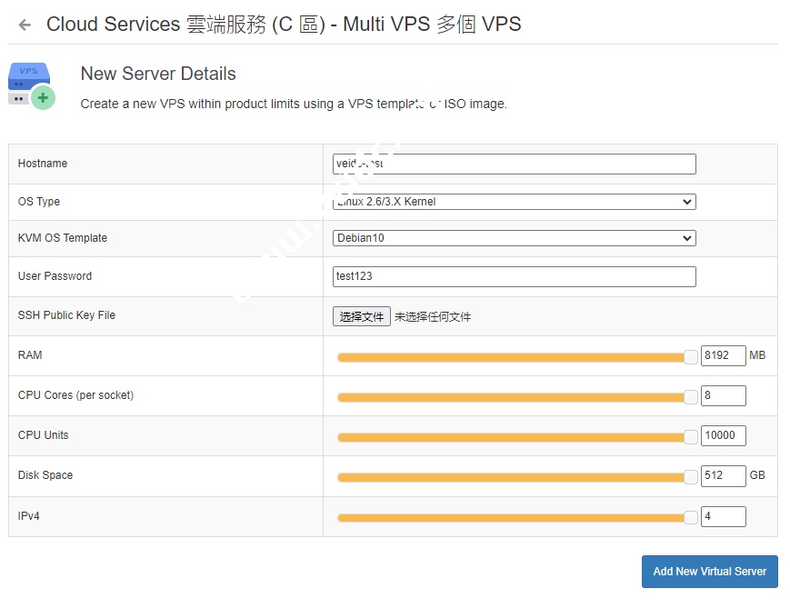The height and width of the screenshot is (608, 790).
Task: Click the CPU Cores slider handle
Action: [x=691, y=396]
